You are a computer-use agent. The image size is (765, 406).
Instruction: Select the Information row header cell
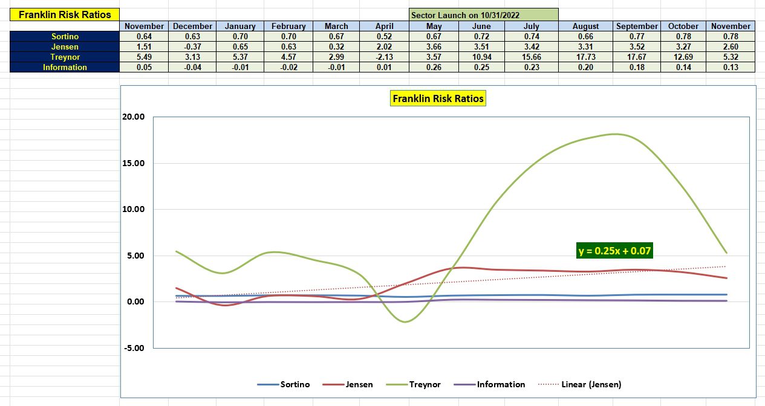(x=65, y=67)
